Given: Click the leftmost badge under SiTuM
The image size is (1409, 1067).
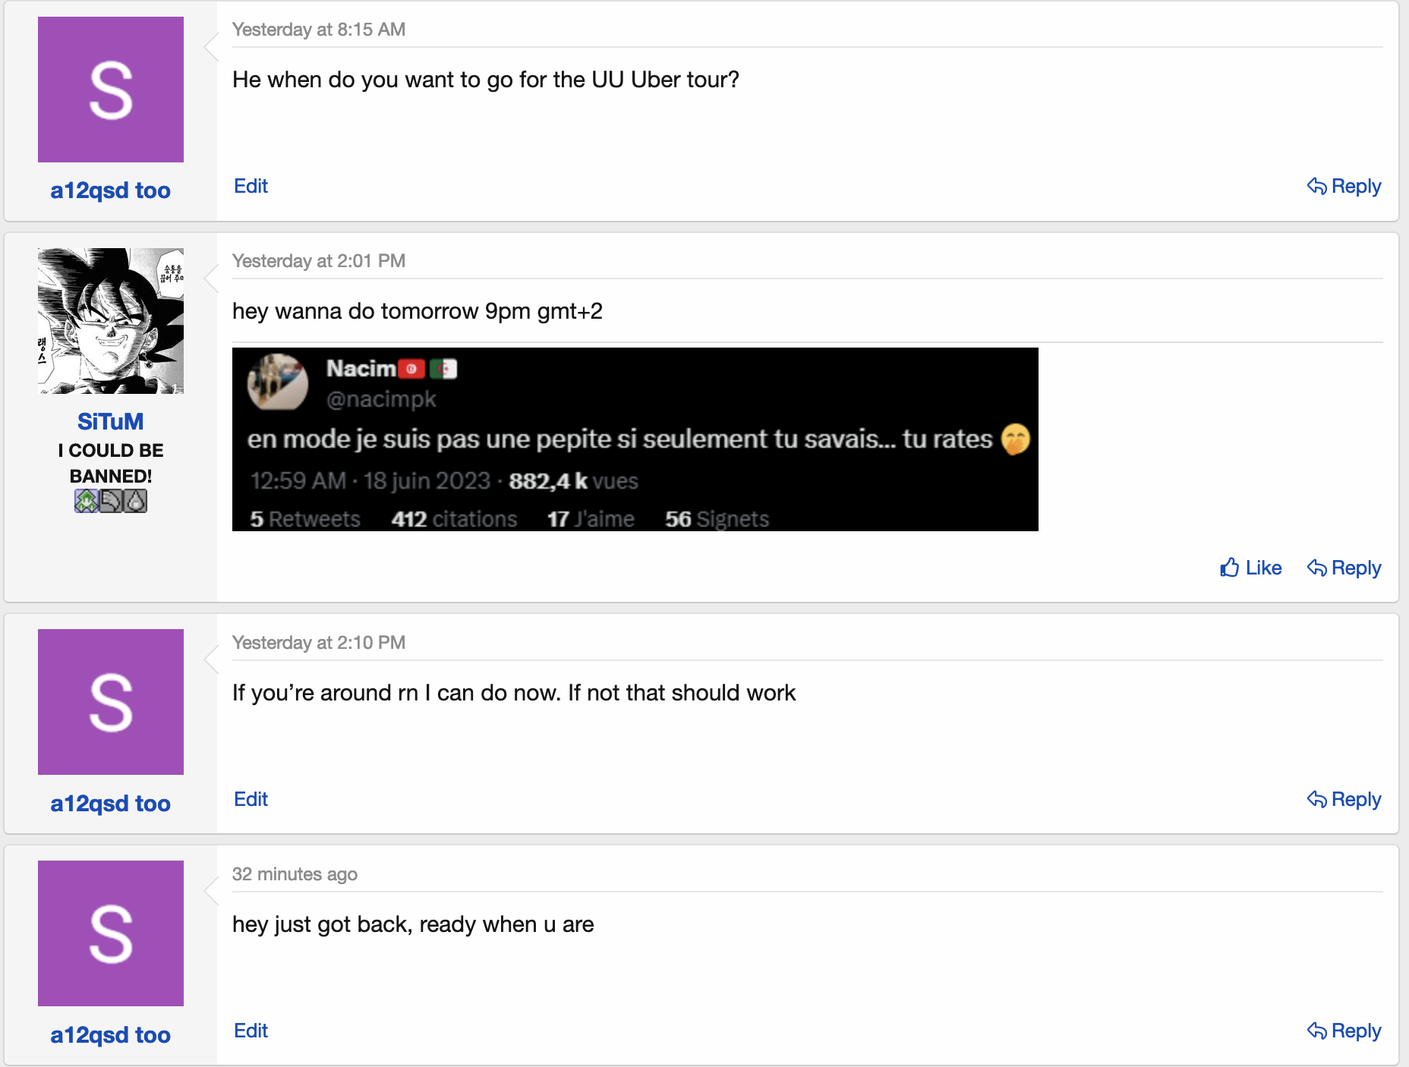Looking at the screenshot, I should click(x=86, y=501).
